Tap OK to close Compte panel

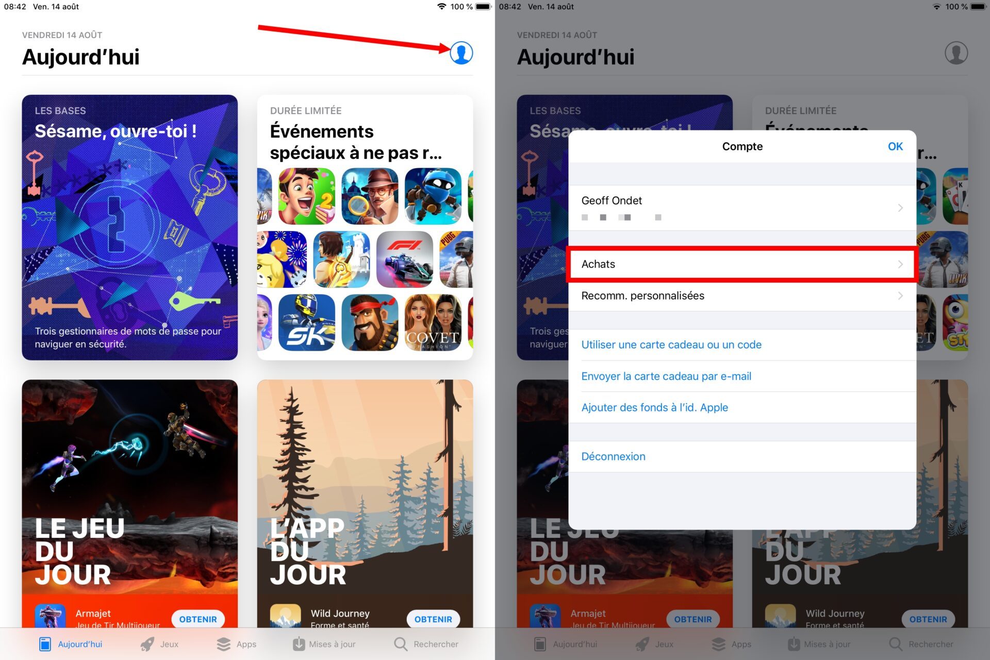pyautogui.click(x=895, y=146)
